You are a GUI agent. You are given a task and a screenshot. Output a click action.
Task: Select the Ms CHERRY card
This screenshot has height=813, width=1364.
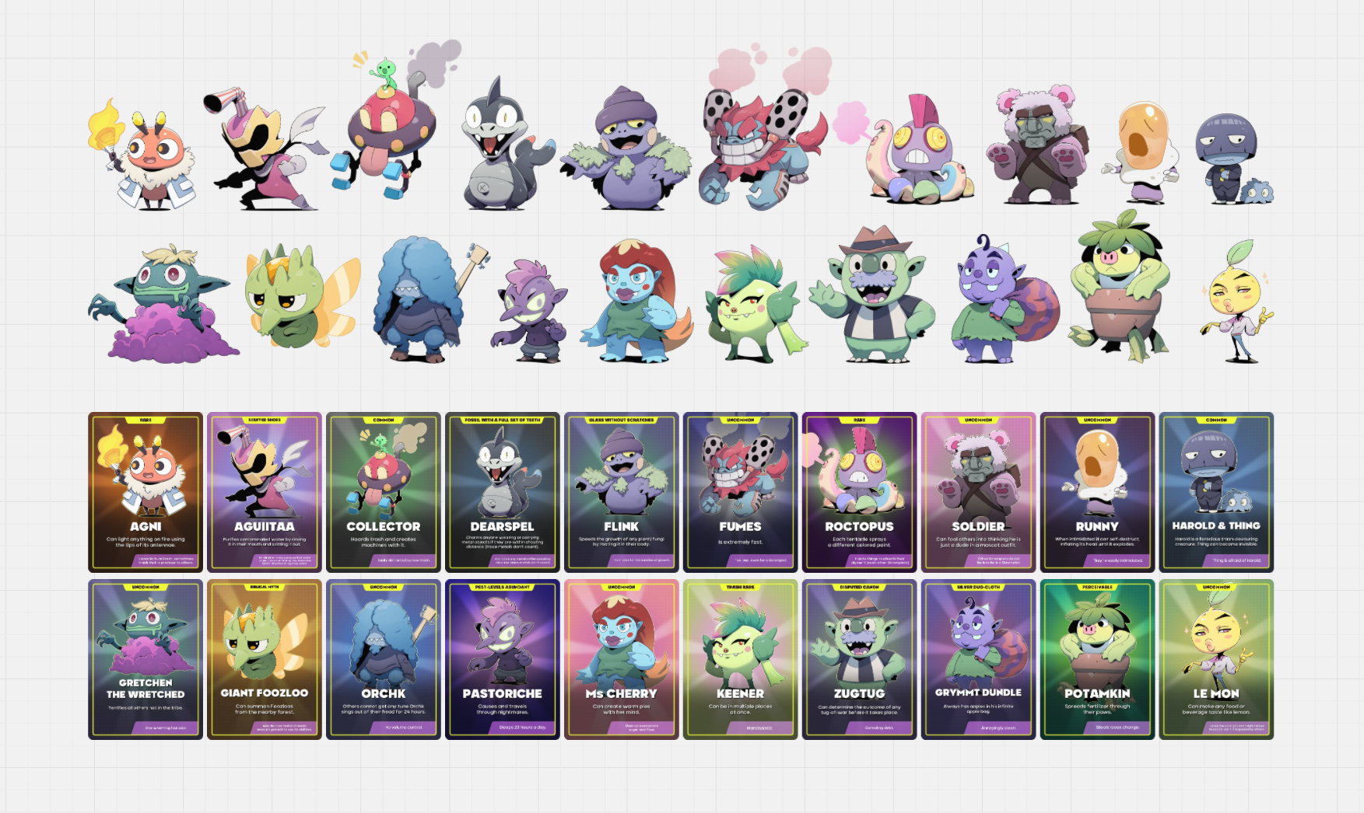tap(622, 659)
